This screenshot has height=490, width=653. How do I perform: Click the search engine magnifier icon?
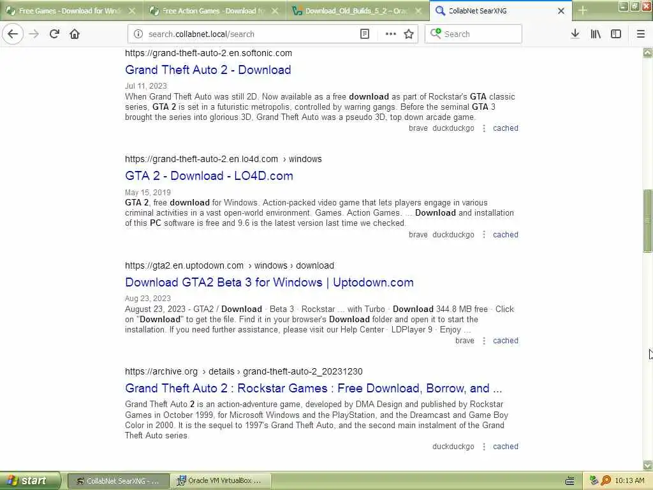click(x=436, y=33)
